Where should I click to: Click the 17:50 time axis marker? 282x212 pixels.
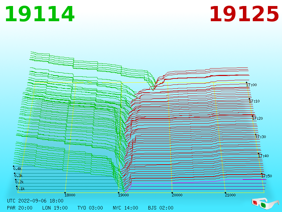point(266,176)
